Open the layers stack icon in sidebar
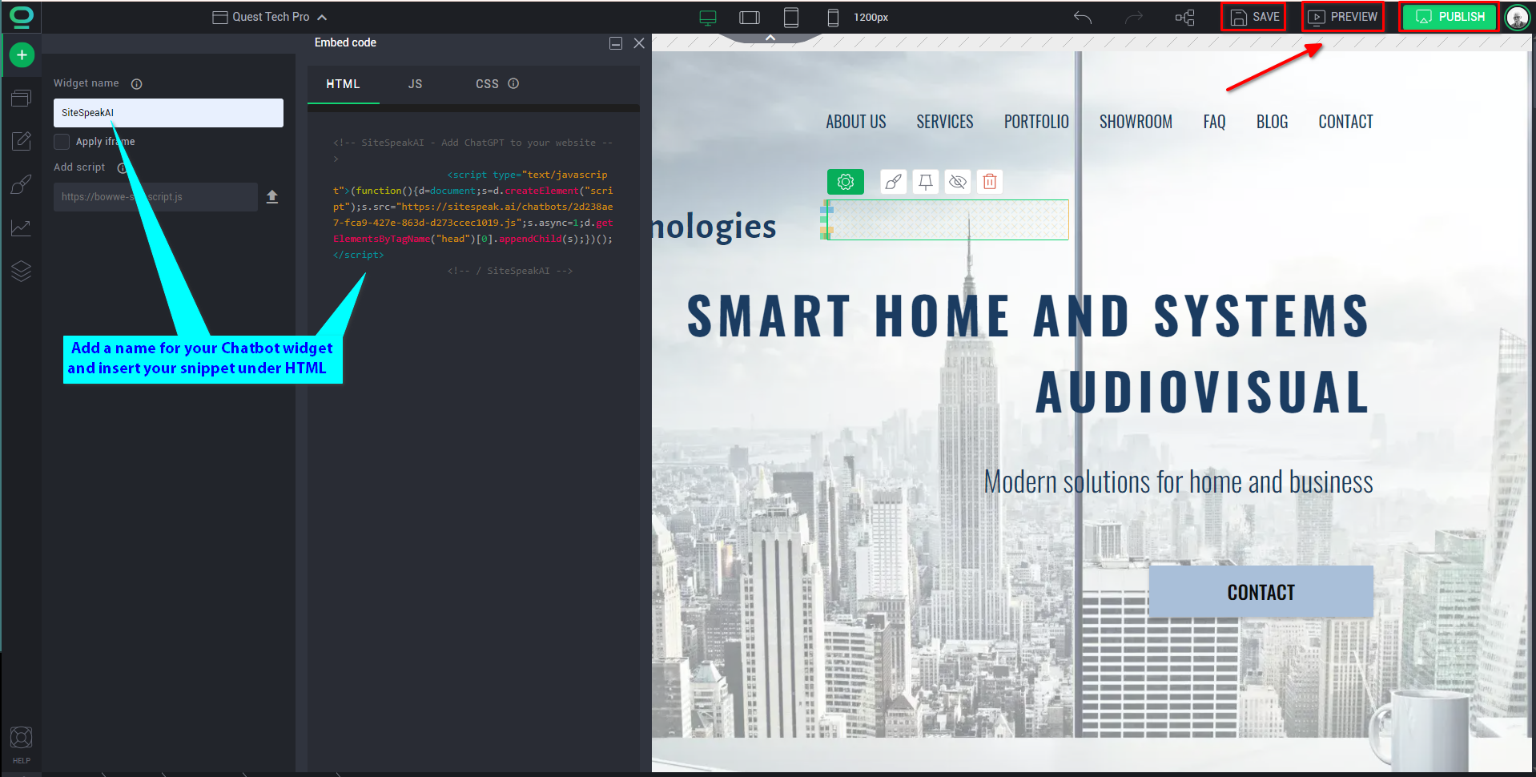 click(x=22, y=272)
